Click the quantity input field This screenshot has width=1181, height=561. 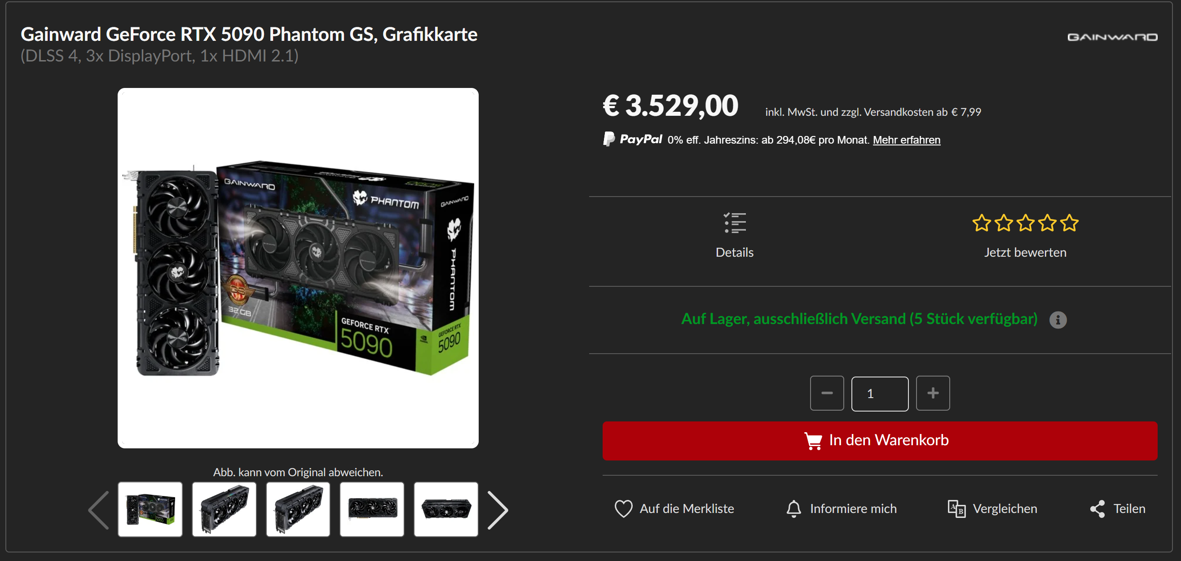click(x=879, y=394)
